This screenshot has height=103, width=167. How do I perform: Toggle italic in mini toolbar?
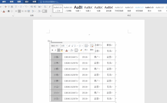pyautogui.click(x=55, y=50)
